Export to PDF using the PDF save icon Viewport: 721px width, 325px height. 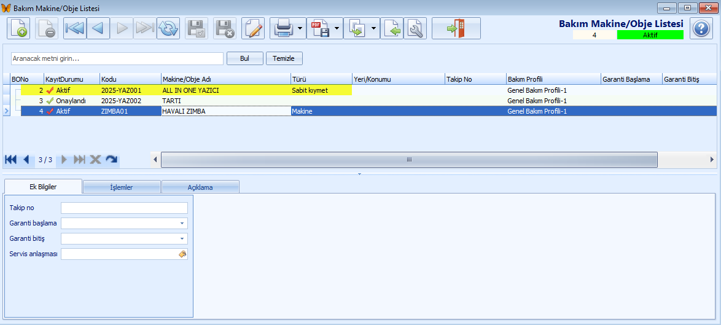(319, 28)
